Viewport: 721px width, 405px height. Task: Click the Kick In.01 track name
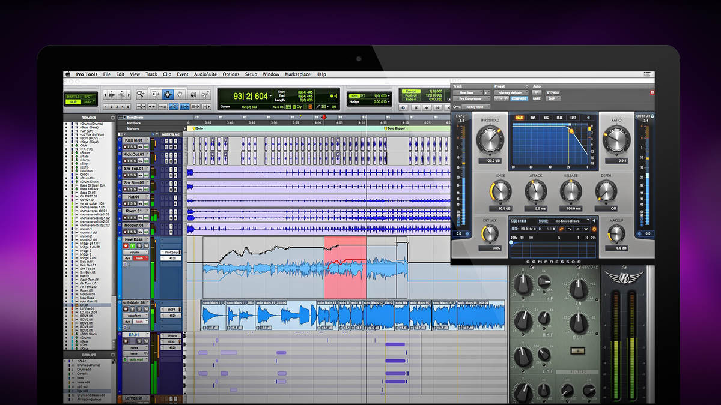coord(134,140)
